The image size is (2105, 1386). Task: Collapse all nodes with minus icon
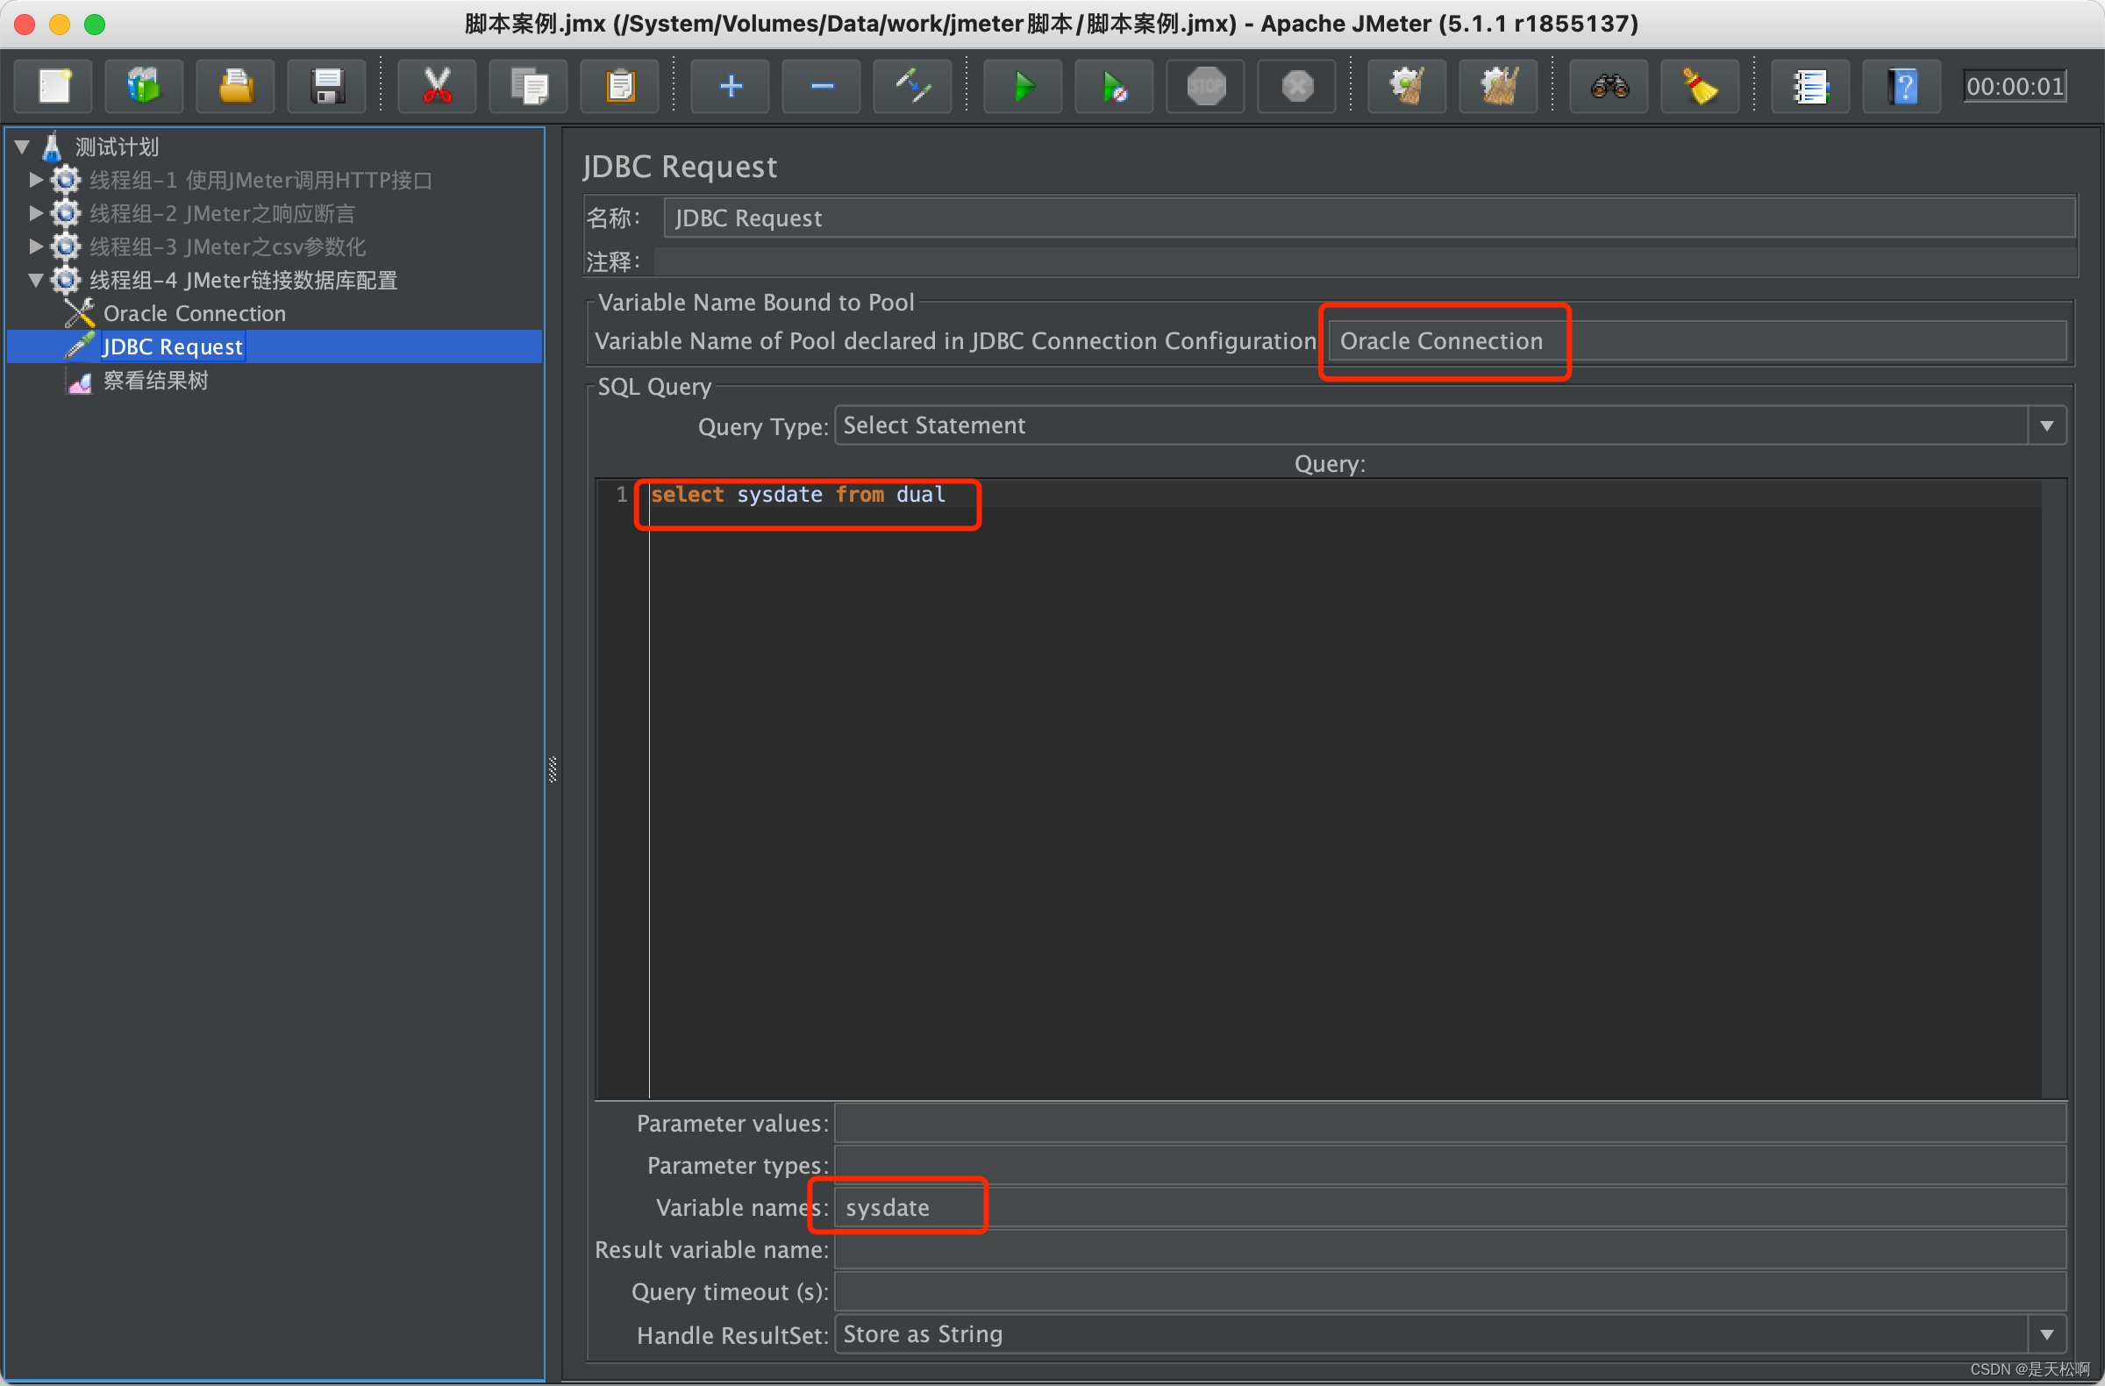(821, 86)
